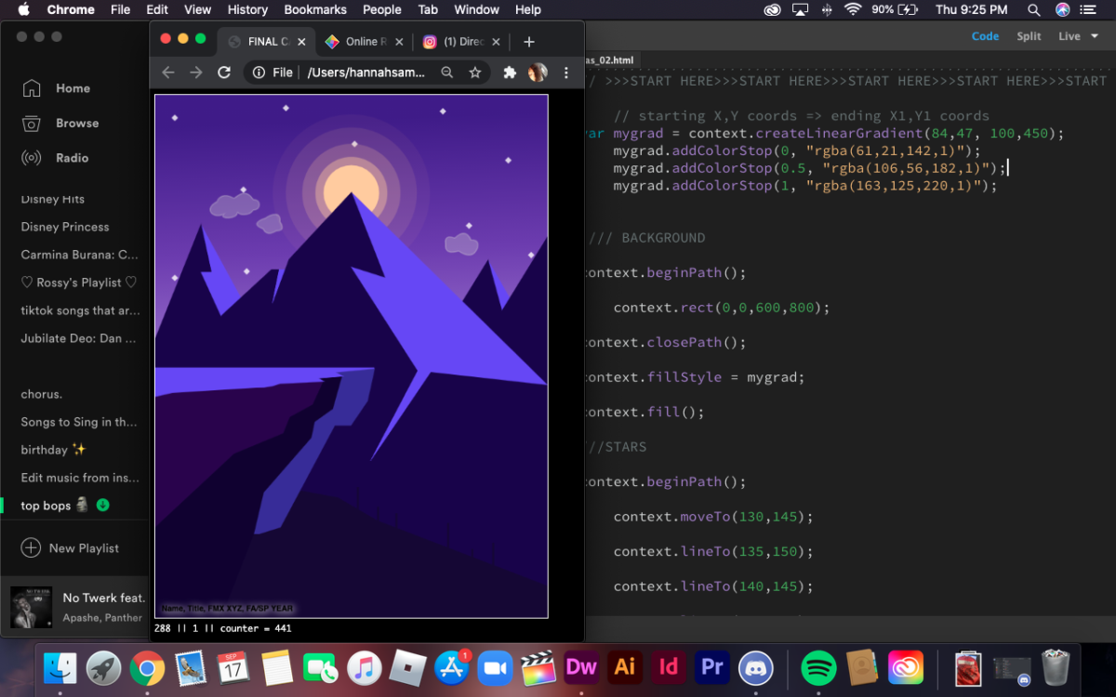
Task: Select the Live view mode
Action: [x=1069, y=36]
